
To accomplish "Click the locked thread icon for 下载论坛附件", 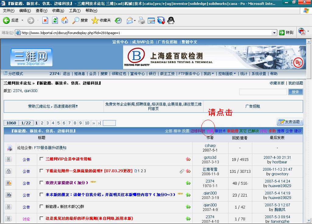I will [9, 171].
